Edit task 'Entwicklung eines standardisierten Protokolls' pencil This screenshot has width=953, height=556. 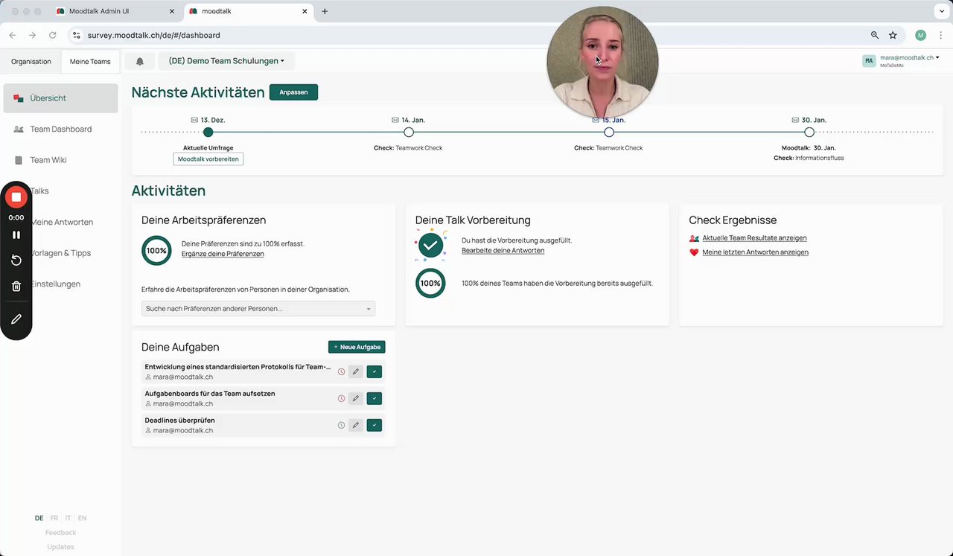pos(356,371)
